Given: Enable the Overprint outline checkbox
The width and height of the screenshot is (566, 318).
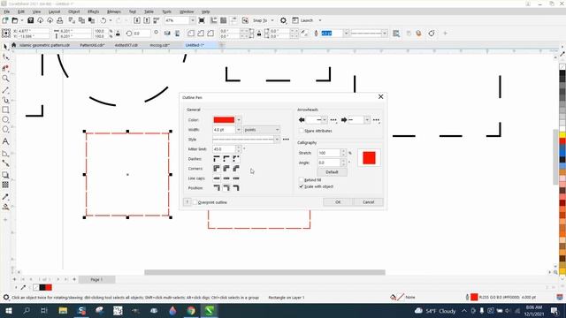Looking at the screenshot, I should pos(195,202).
